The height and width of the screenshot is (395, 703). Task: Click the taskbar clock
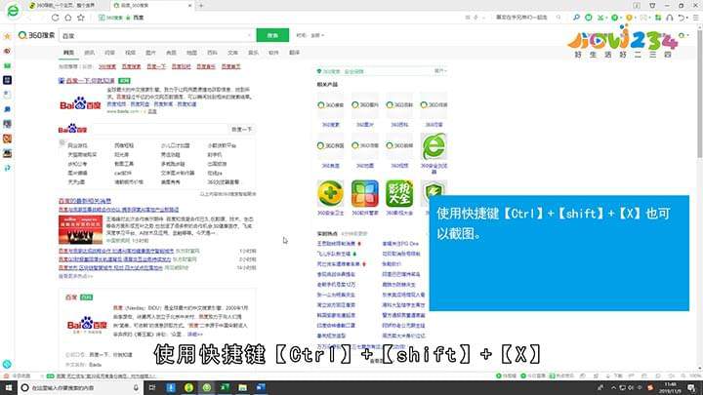[671, 388]
